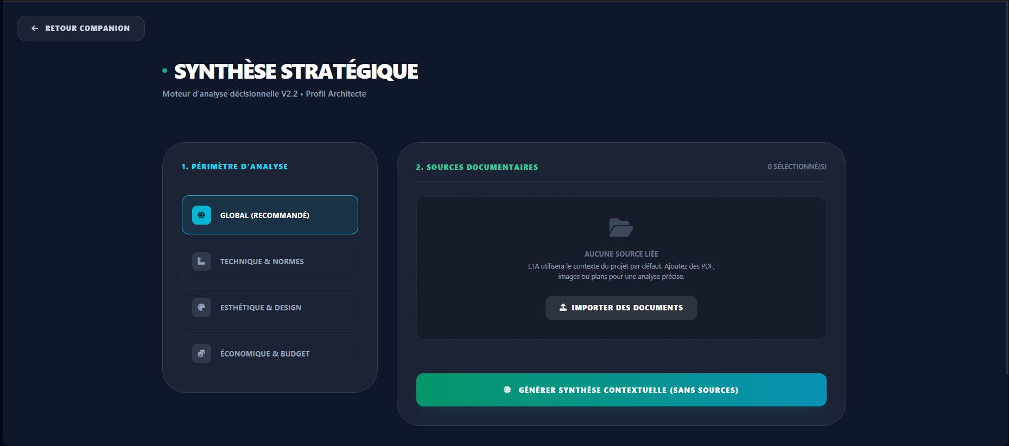The width and height of the screenshot is (1009, 446).
Task: Click the 1. Périmètre d'analyse heading
Action: pos(234,167)
